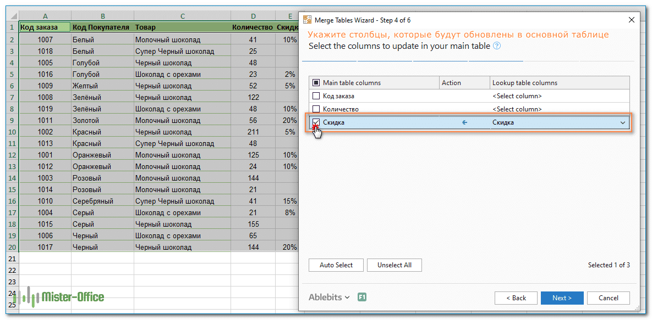Go to next step with Next button
The width and height of the screenshot is (652, 320).
pos(562,298)
